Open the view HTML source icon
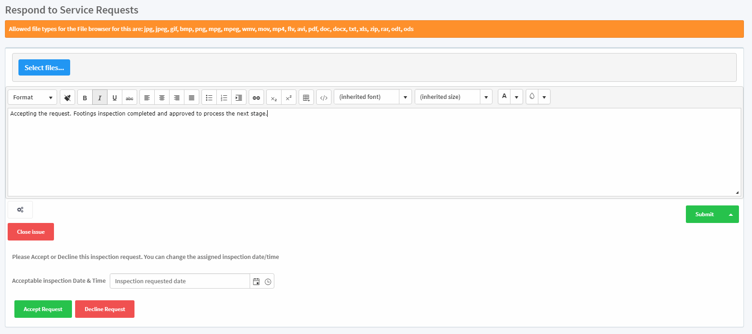Viewport: 752px width, 334px height. click(324, 98)
